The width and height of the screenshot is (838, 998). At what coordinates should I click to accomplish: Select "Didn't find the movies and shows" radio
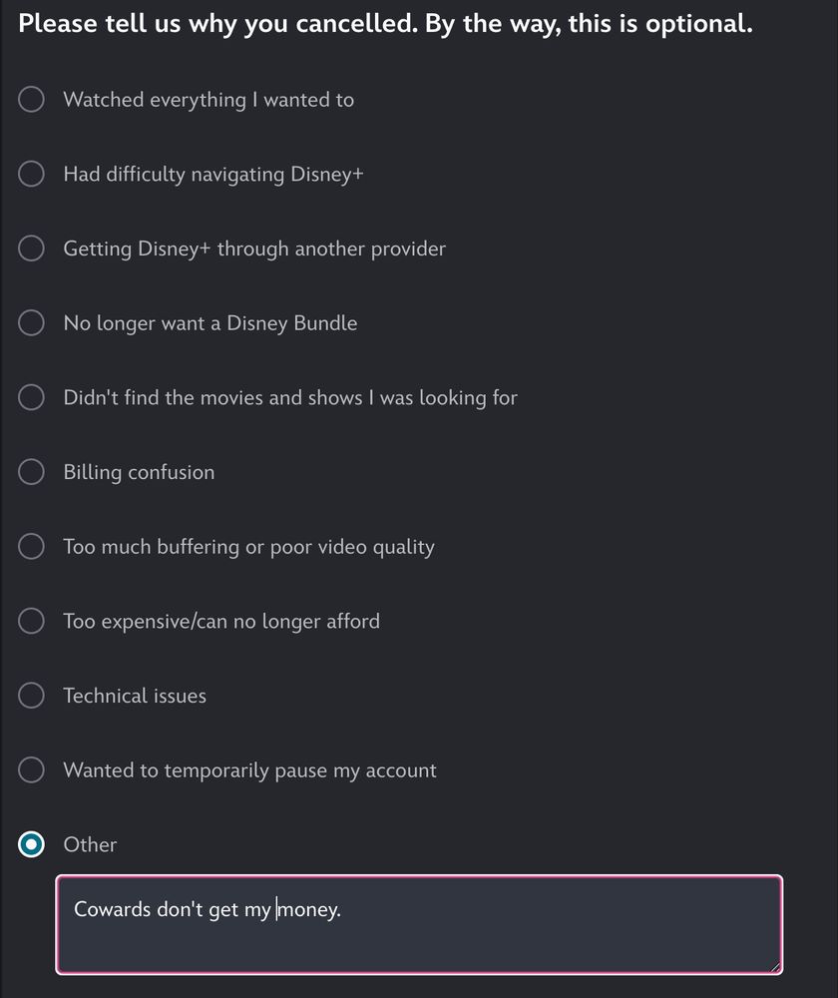(31, 397)
